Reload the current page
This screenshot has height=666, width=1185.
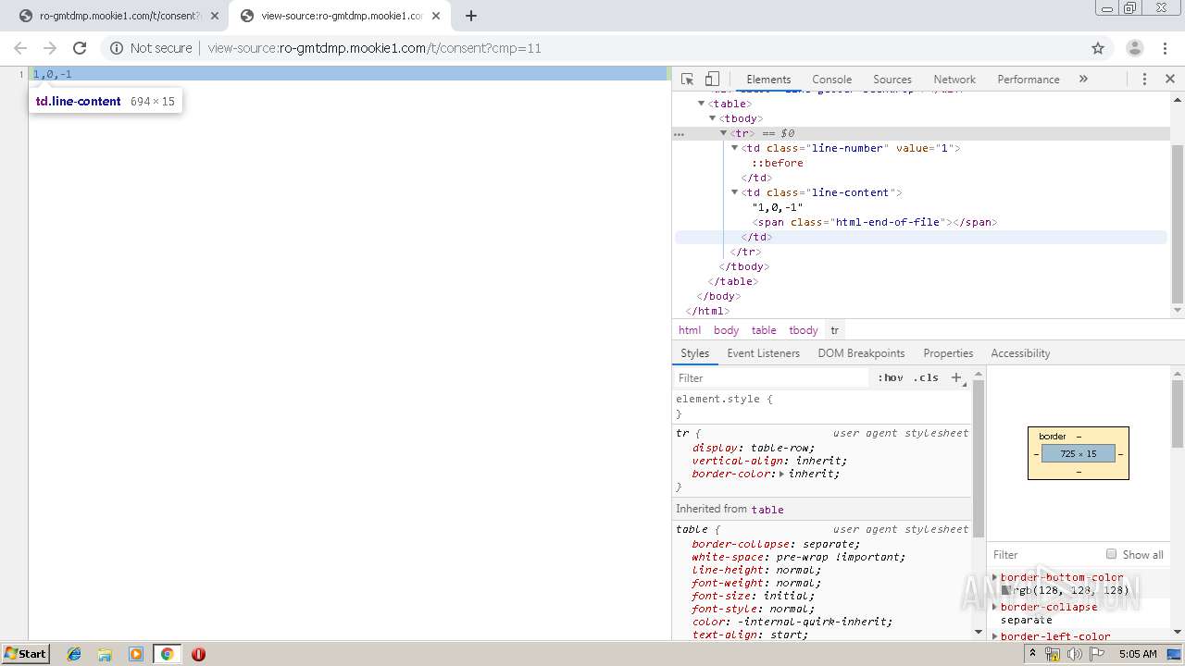[x=80, y=48]
